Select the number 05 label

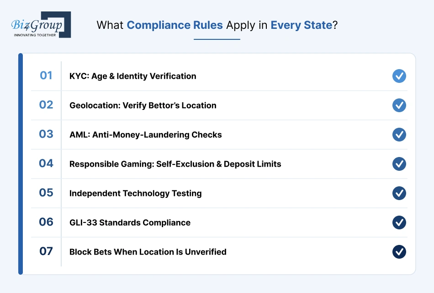pos(46,193)
